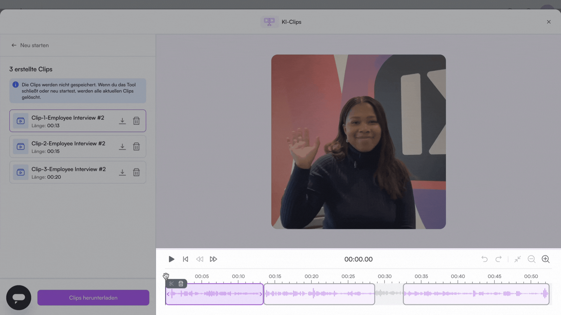Delete Clip-2-Employee Interview #2 with trash icon
The width and height of the screenshot is (561, 315).
136,146
